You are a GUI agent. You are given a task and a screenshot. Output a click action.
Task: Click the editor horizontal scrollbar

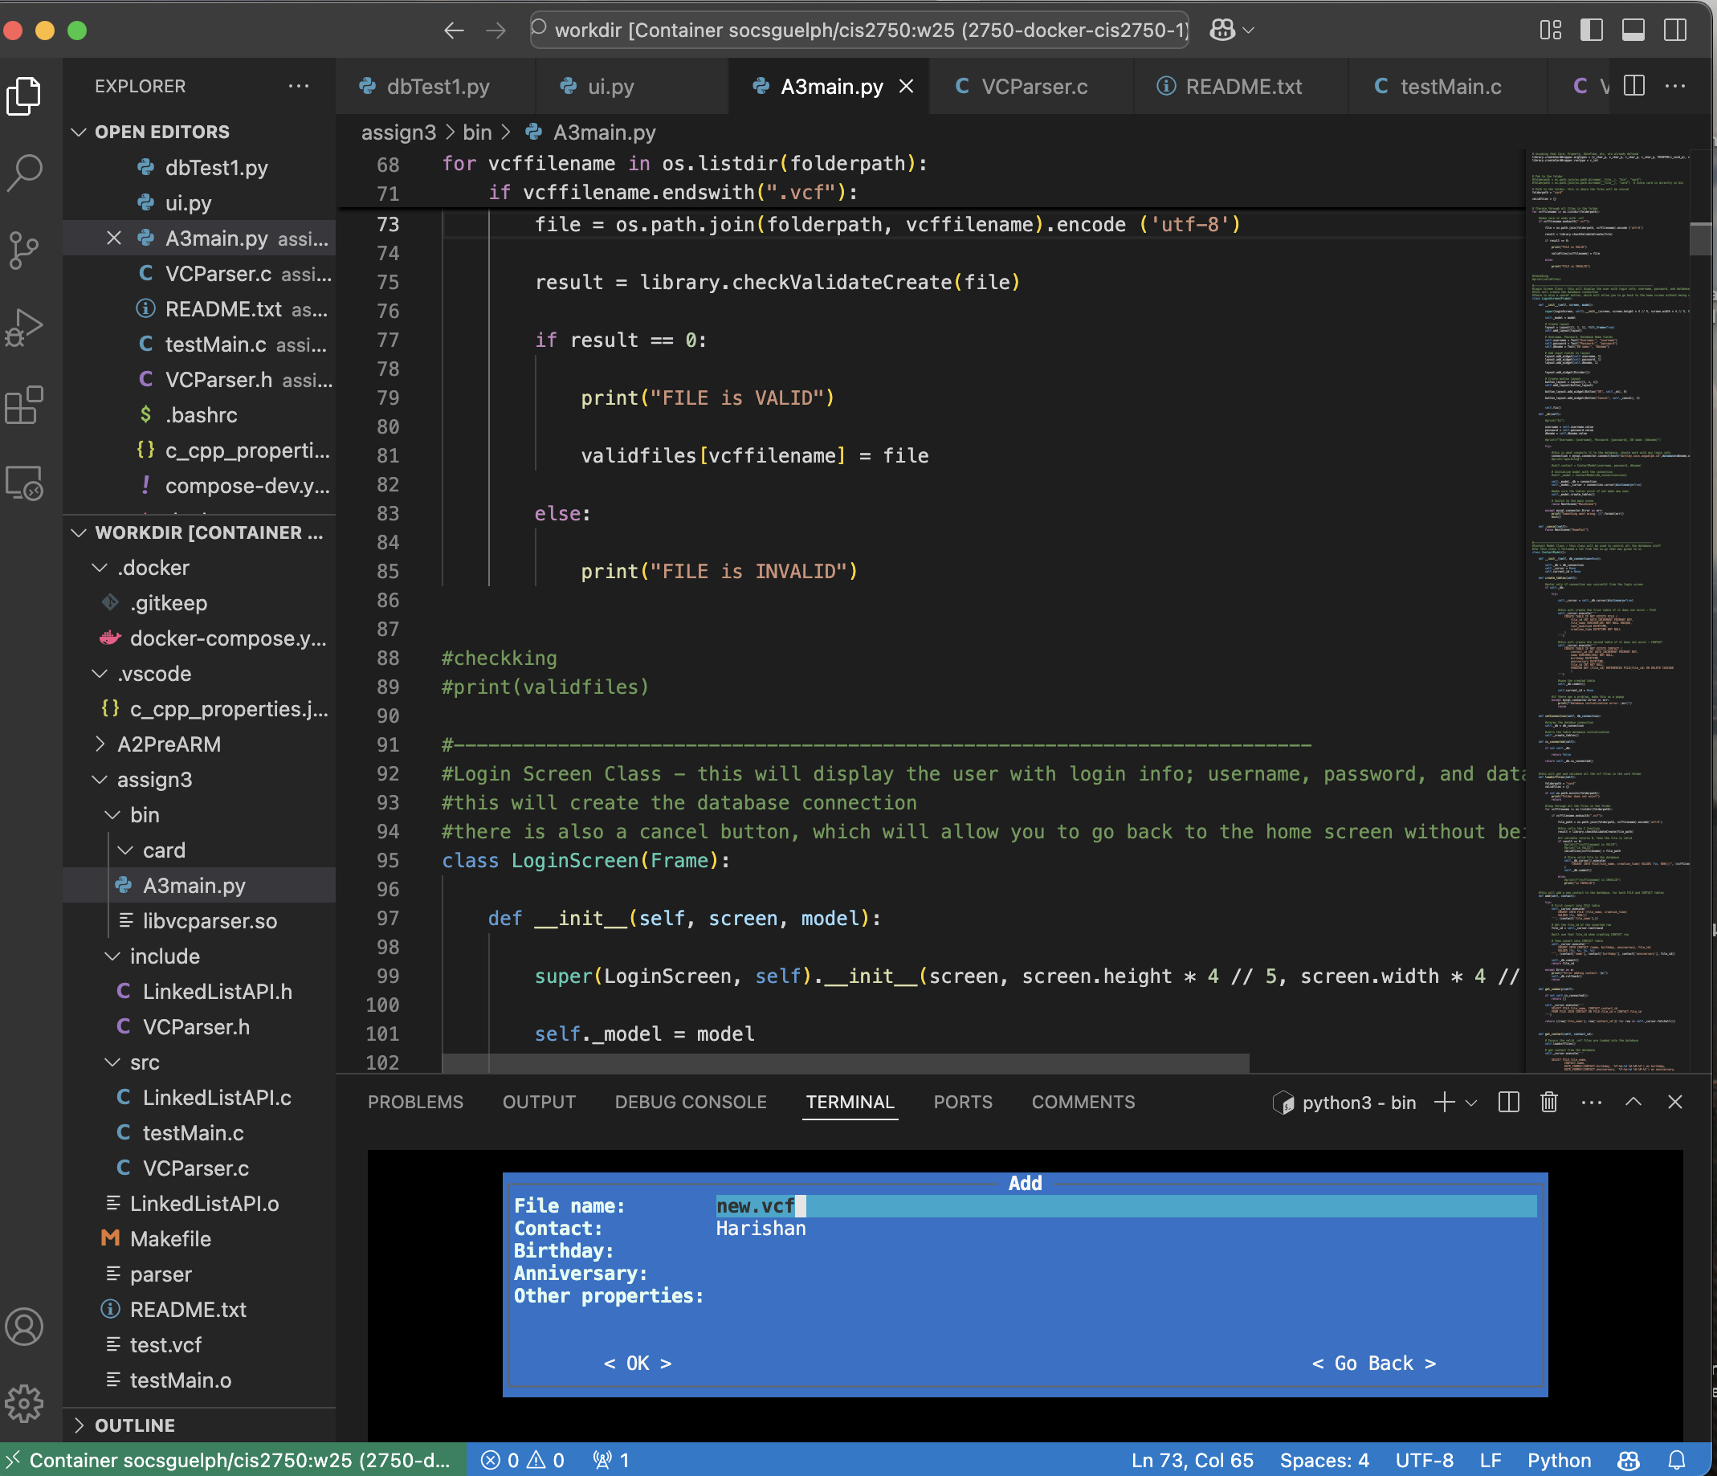point(845,1062)
